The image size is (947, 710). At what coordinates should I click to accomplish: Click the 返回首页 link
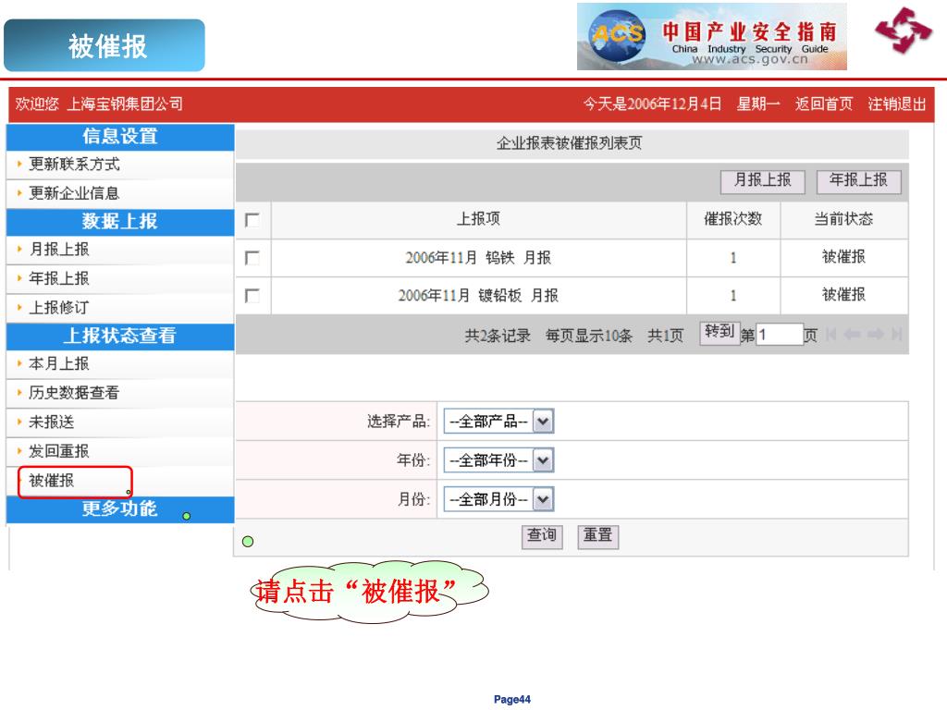pos(824,104)
